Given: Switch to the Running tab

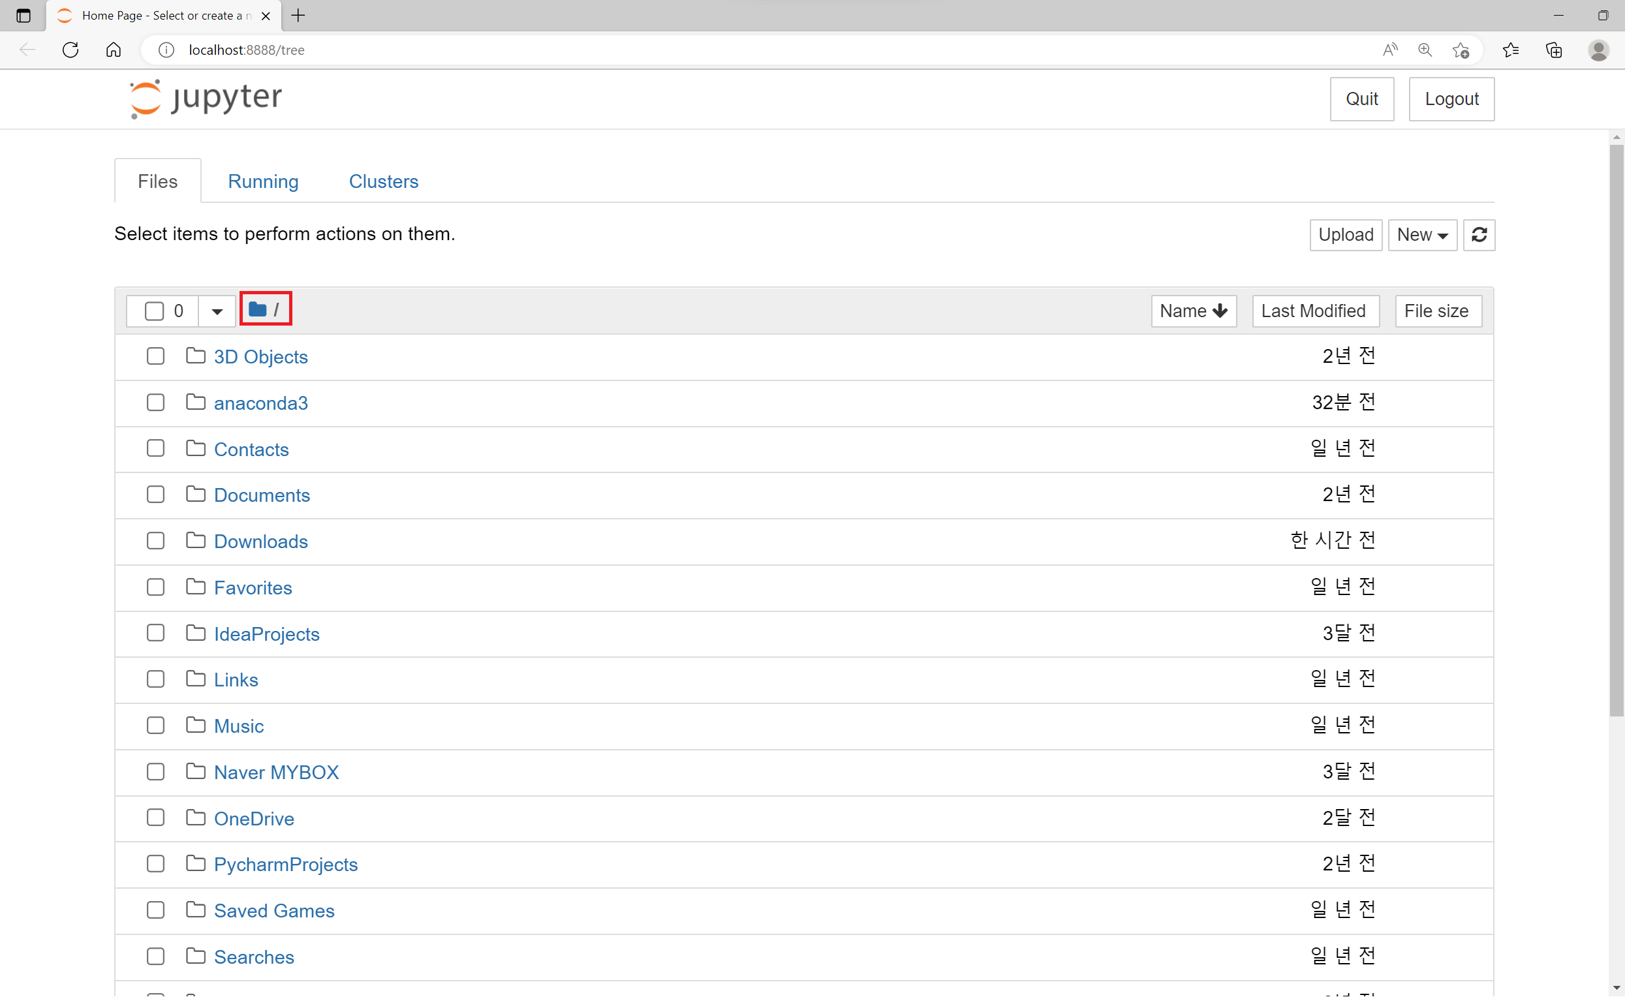Looking at the screenshot, I should click(x=263, y=181).
